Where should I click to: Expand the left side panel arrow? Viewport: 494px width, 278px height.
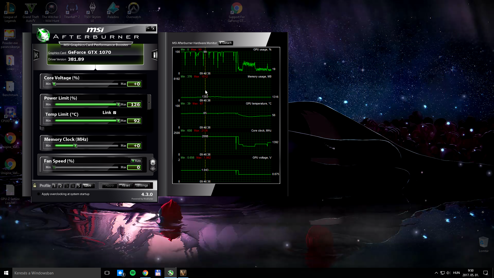(36, 55)
